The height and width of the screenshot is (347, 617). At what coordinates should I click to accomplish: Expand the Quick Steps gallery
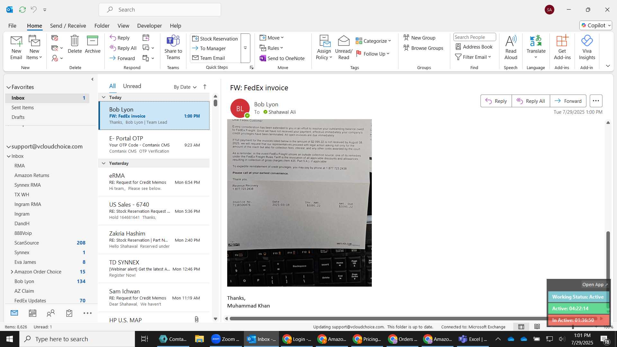(x=245, y=48)
